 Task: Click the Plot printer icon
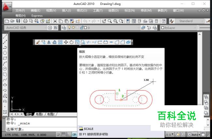tap(25, 21)
